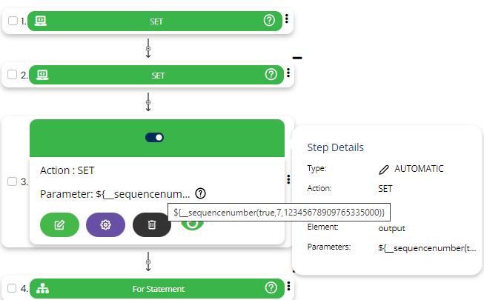
Task: Open the kebab menu on For Statement step
Action: point(287,287)
